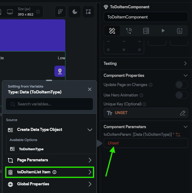Enable the Use Hero Animation toggle

(x=182, y=95)
